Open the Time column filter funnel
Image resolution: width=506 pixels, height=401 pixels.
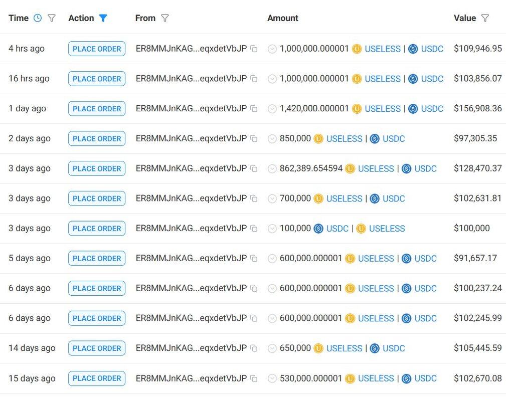coord(52,18)
